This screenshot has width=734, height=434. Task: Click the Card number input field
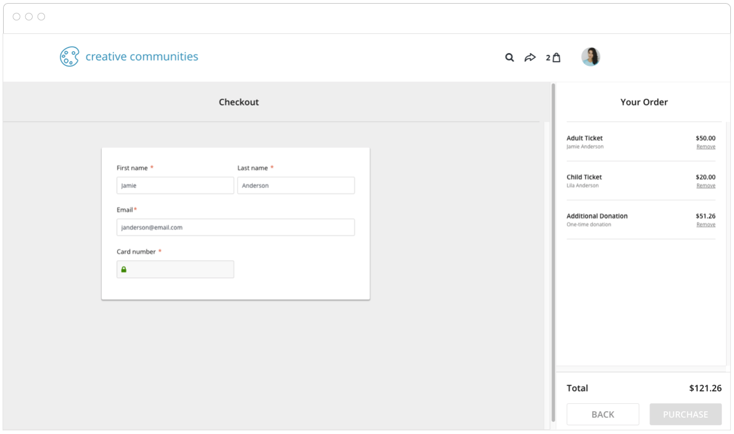[x=175, y=269]
